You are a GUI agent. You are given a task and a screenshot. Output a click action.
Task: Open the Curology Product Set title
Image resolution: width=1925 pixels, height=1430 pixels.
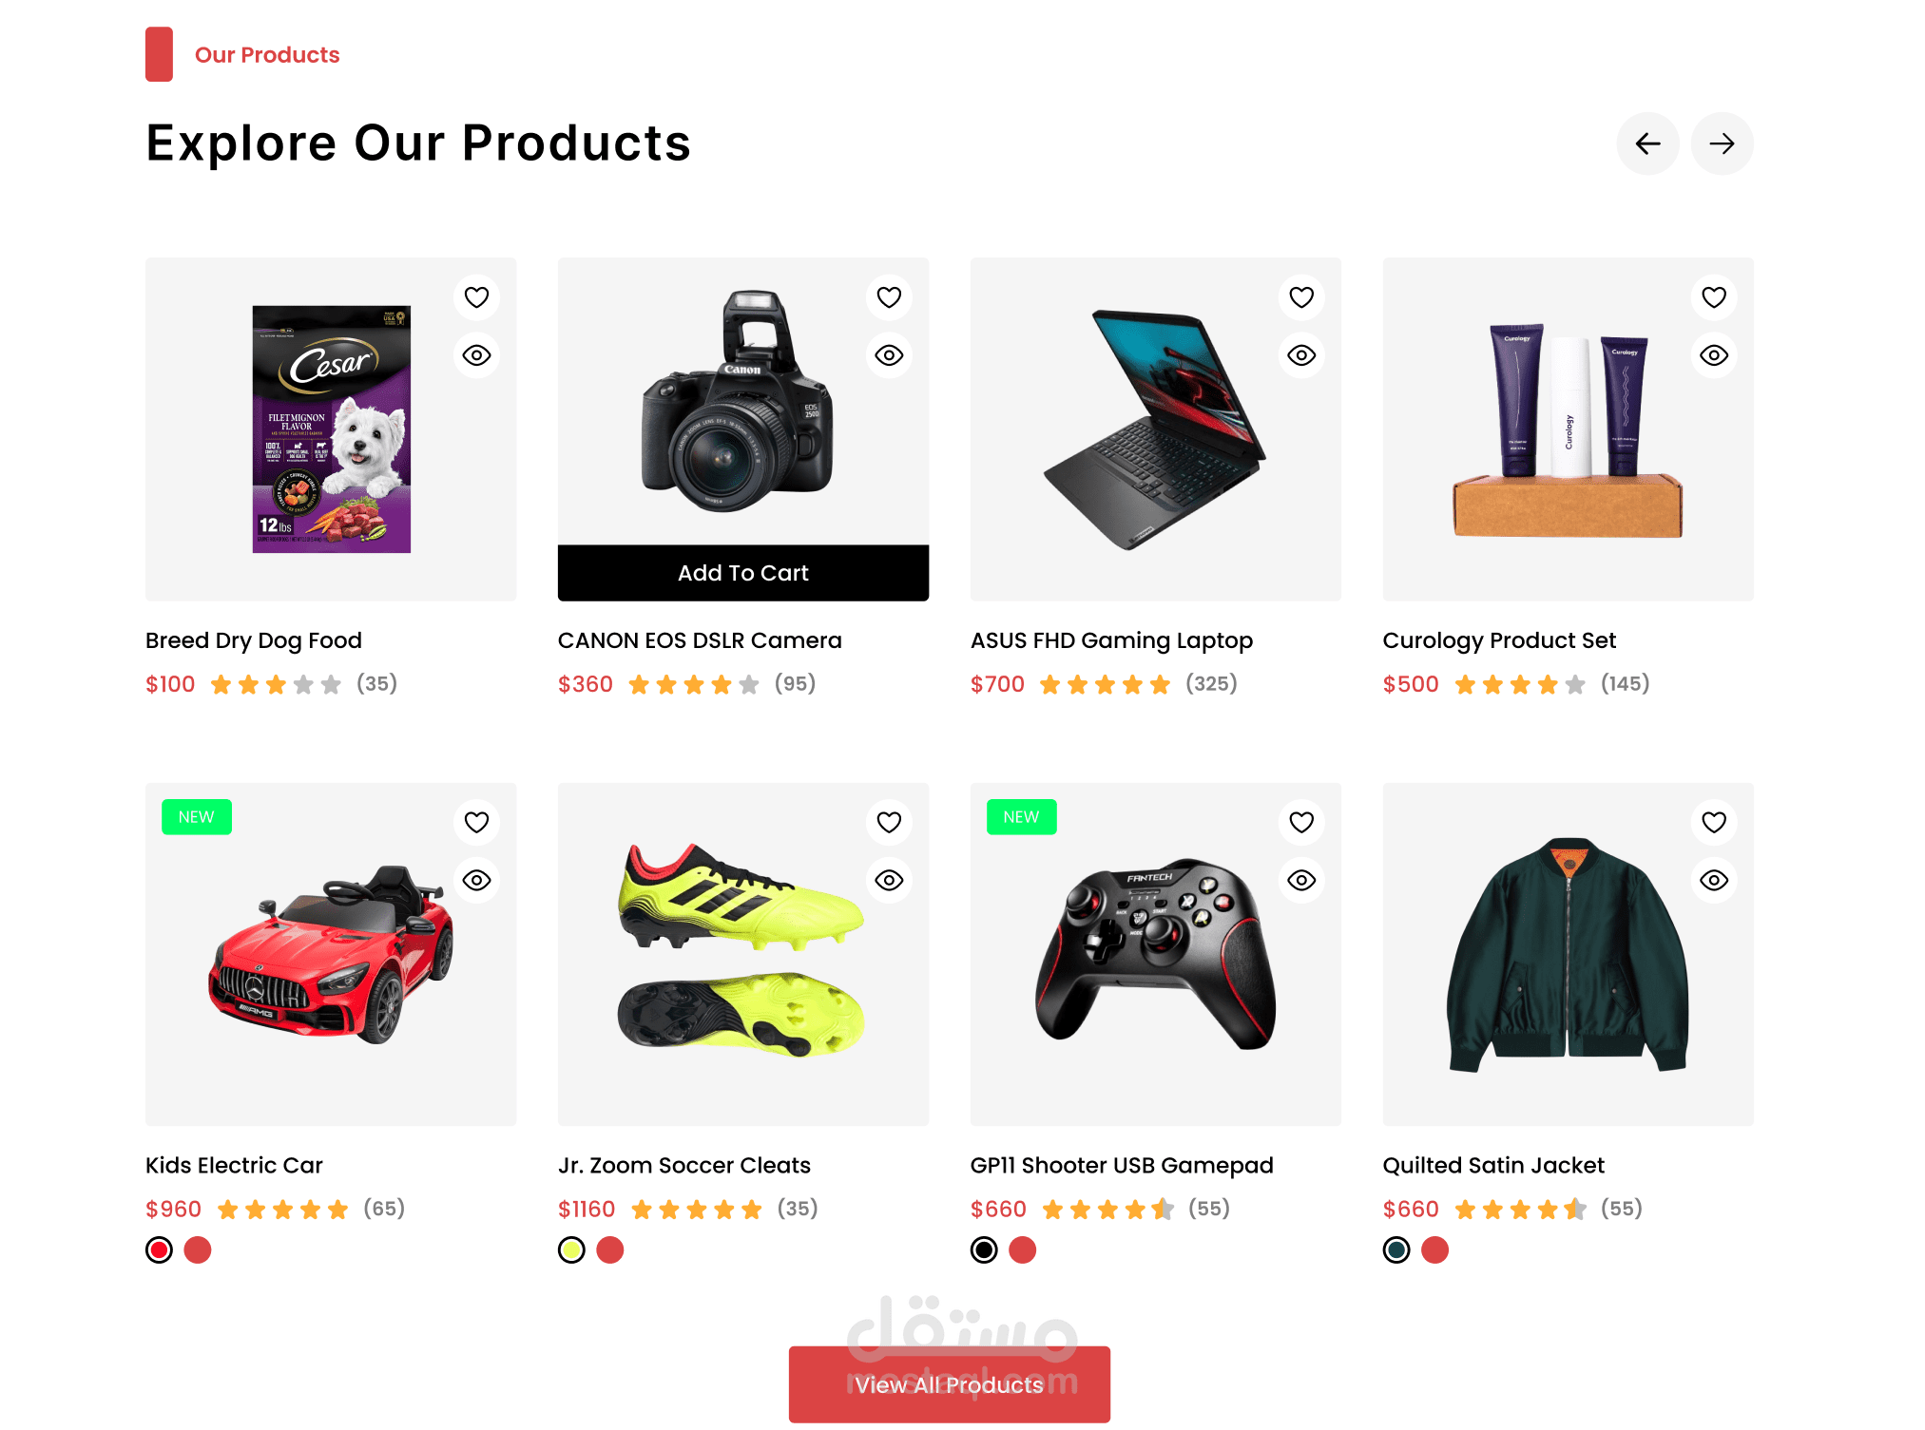pos(1499,640)
